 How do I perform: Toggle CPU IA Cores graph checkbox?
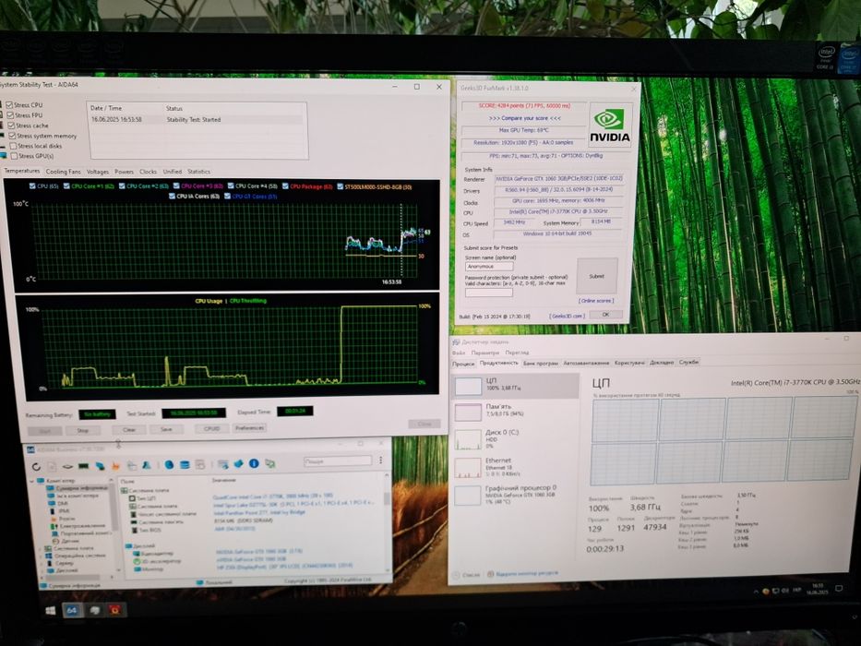pyautogui.click(x=172, y=196)
